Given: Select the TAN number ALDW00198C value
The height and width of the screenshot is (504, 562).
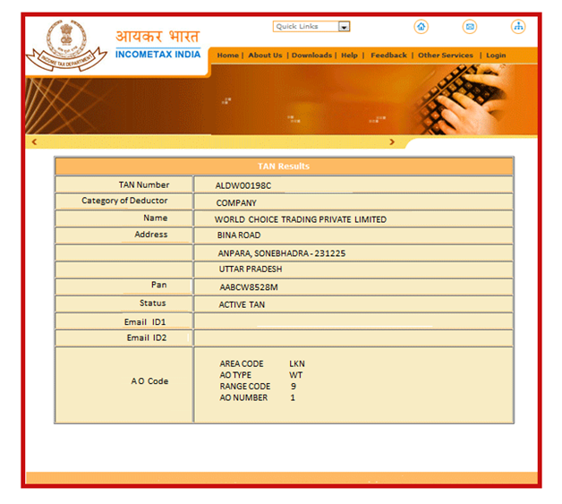Looking at the screenshot, I should [x=243, y=185].
